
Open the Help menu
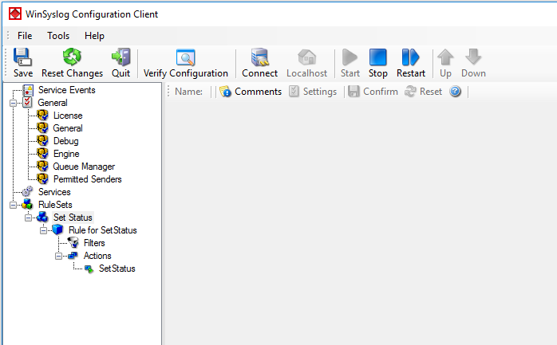pos(94,36)
